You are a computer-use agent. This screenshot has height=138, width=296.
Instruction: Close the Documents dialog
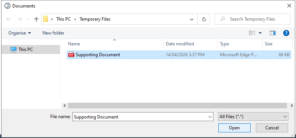tap(289, 6)
